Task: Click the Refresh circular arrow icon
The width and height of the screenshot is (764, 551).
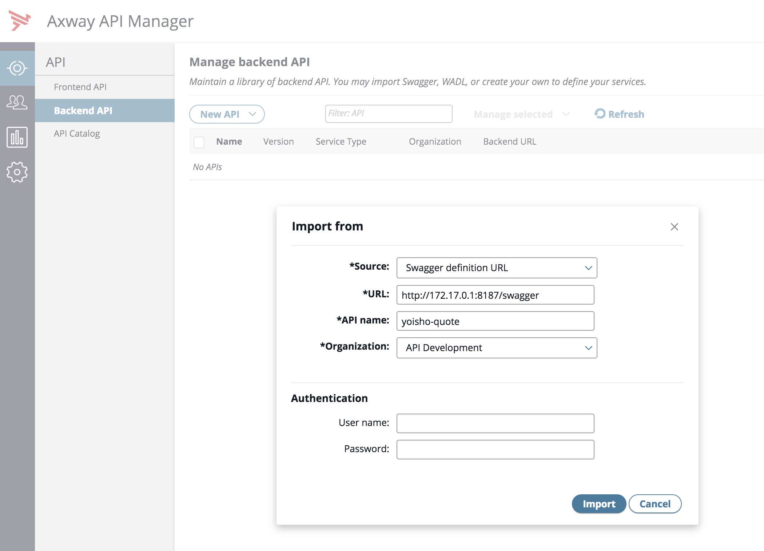Action: tap(600, 114)
